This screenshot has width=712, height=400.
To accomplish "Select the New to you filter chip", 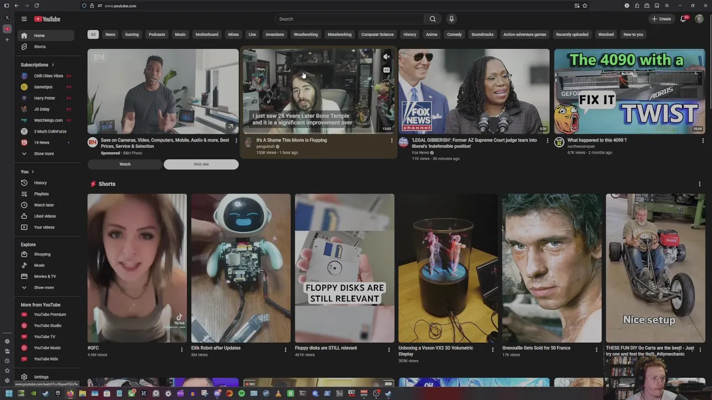I will [633, 34].
